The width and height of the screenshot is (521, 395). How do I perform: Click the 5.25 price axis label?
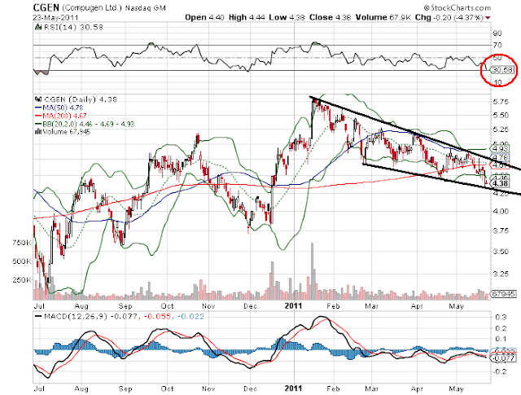(501, 129)
